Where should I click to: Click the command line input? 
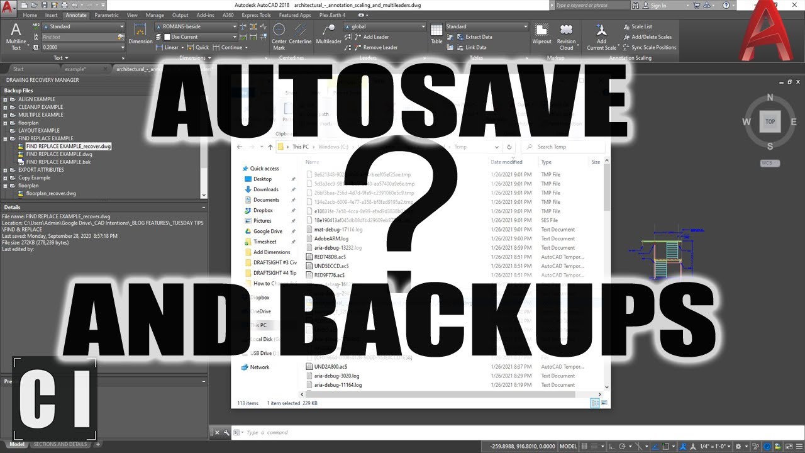point(516,433)
